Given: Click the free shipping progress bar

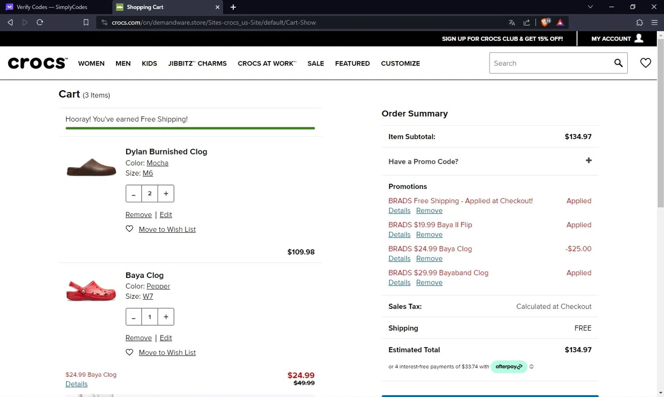Looking at the screenshot, I should pyautogui.click(x=190, y=128).
